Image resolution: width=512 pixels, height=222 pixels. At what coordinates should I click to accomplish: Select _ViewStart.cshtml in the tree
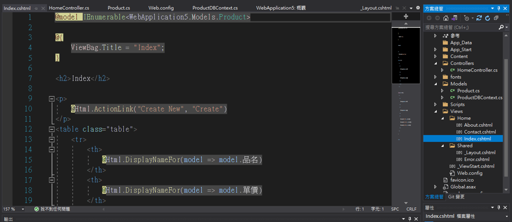pos(476,166)
